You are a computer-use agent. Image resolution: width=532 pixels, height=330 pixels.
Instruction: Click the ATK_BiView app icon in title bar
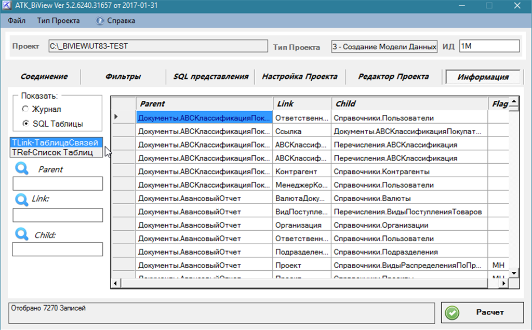pyautogui.click(x=7, y=5)
